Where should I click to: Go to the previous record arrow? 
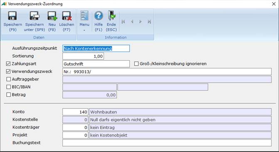point(132,22)
